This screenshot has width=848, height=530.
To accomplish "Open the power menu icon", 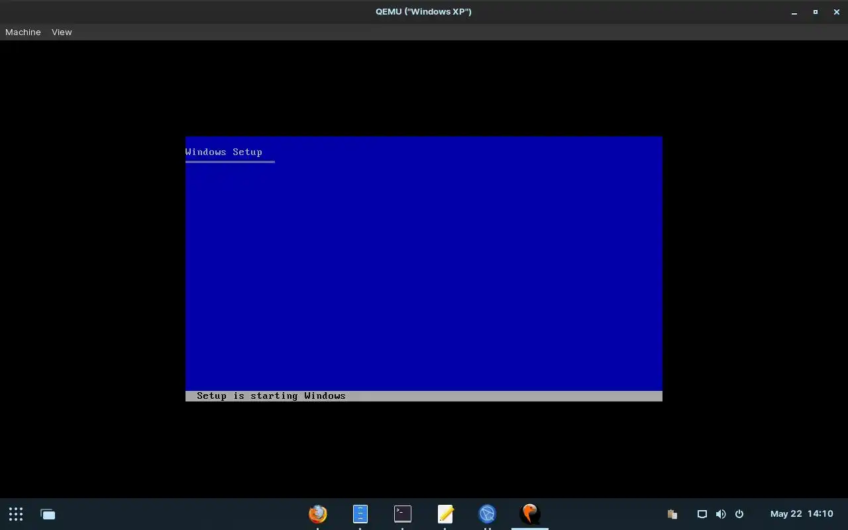I will [739, 514].
